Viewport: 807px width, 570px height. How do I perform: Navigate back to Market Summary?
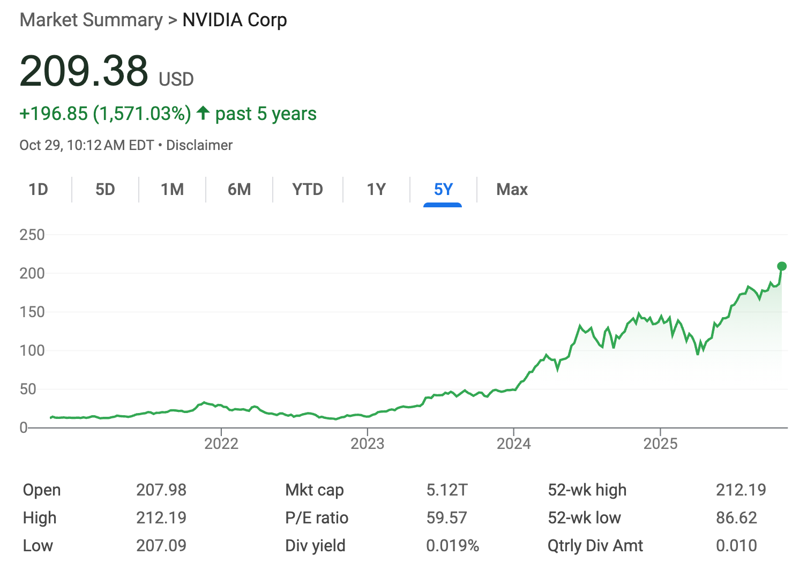[90, 19]
